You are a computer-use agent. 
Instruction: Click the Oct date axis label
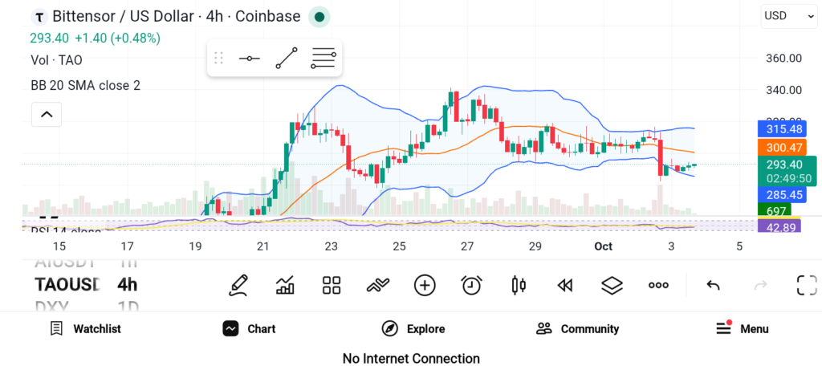coord(603,246)
